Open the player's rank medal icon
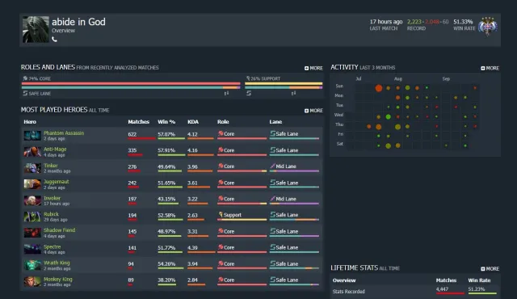The image size is (517, 299). [488, 26]
